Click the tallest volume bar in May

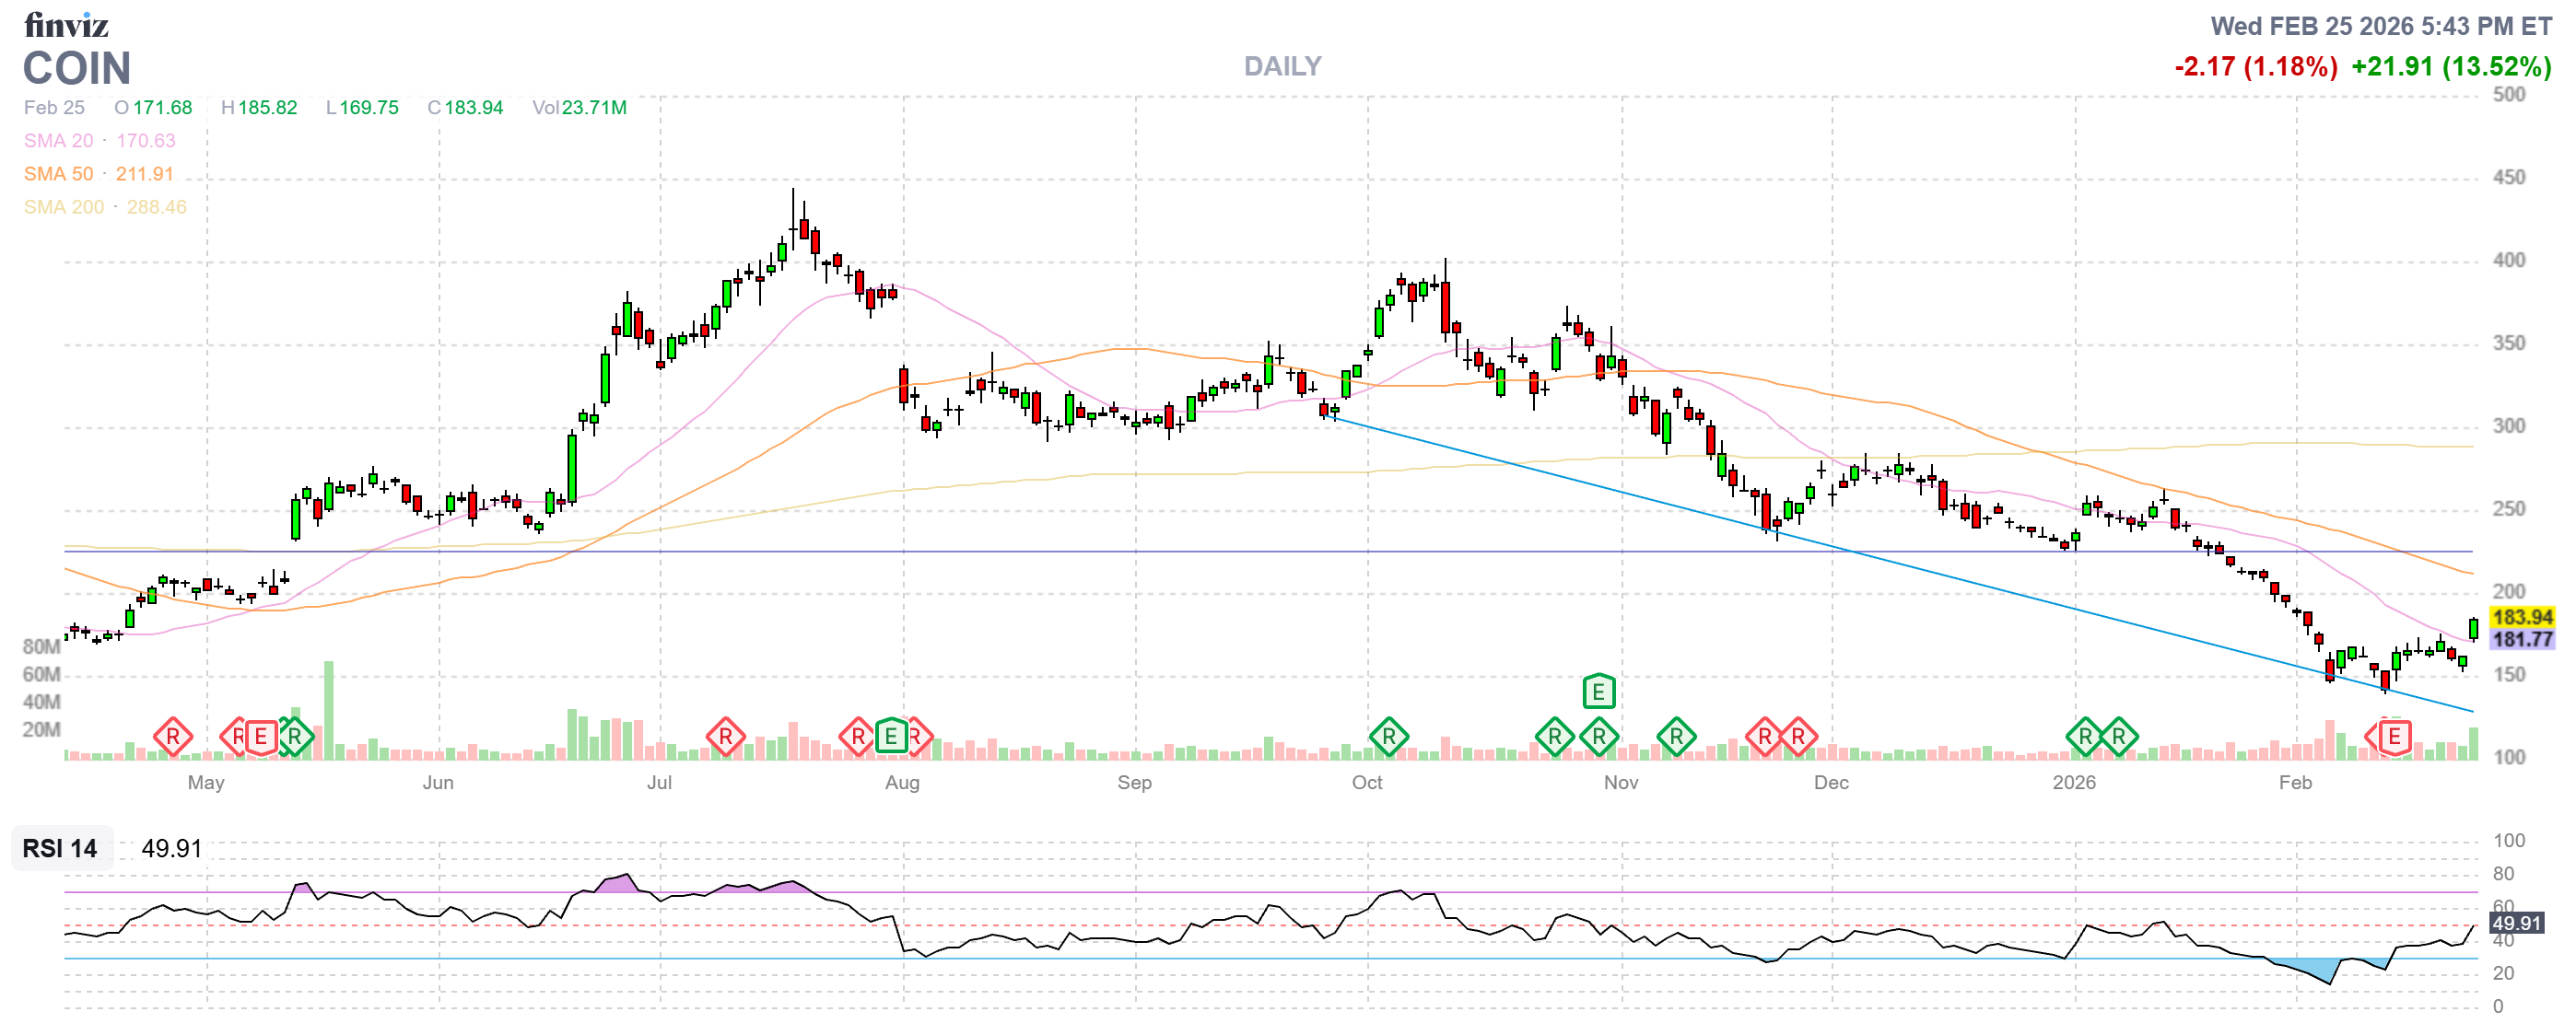coord(328,709)
